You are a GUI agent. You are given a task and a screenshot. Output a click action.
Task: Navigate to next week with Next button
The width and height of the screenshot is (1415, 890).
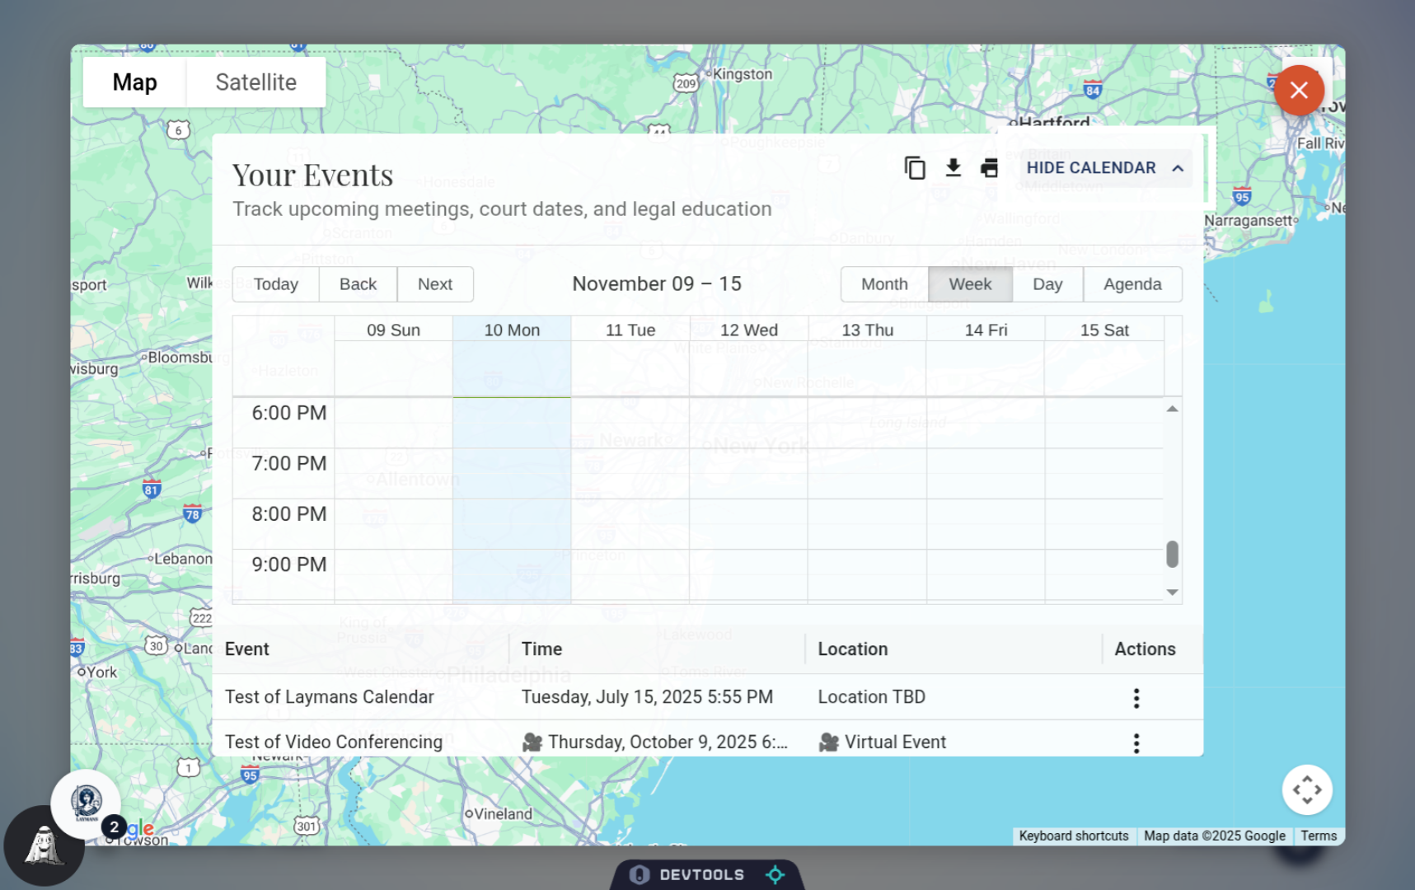pos(435,283)
